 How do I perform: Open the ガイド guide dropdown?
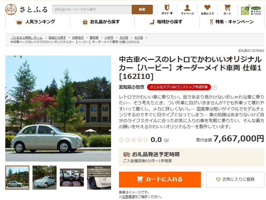(167, 10)
